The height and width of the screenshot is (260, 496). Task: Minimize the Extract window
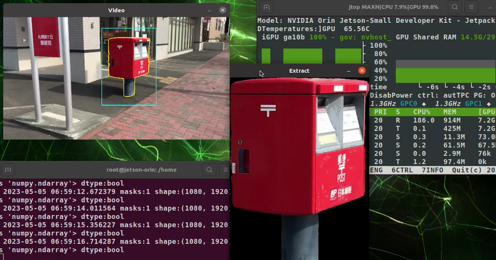(348, 71)
